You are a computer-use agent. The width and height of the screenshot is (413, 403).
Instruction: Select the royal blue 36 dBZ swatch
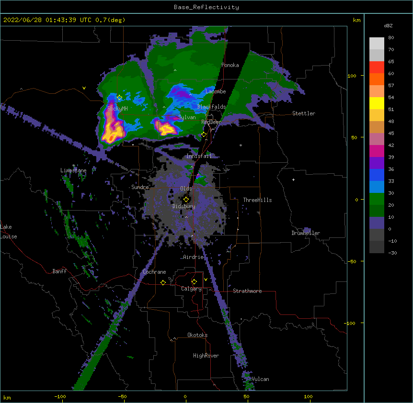[377, 175]
